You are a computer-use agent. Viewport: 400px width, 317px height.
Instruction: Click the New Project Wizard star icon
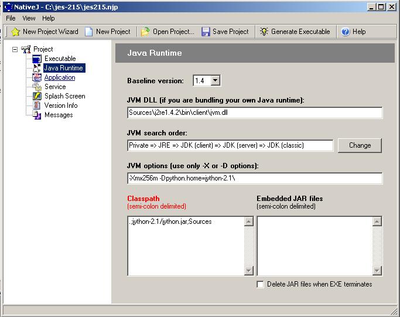(16, 32)
